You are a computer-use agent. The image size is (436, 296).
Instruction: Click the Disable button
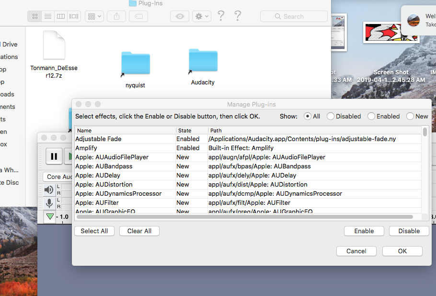409,231
